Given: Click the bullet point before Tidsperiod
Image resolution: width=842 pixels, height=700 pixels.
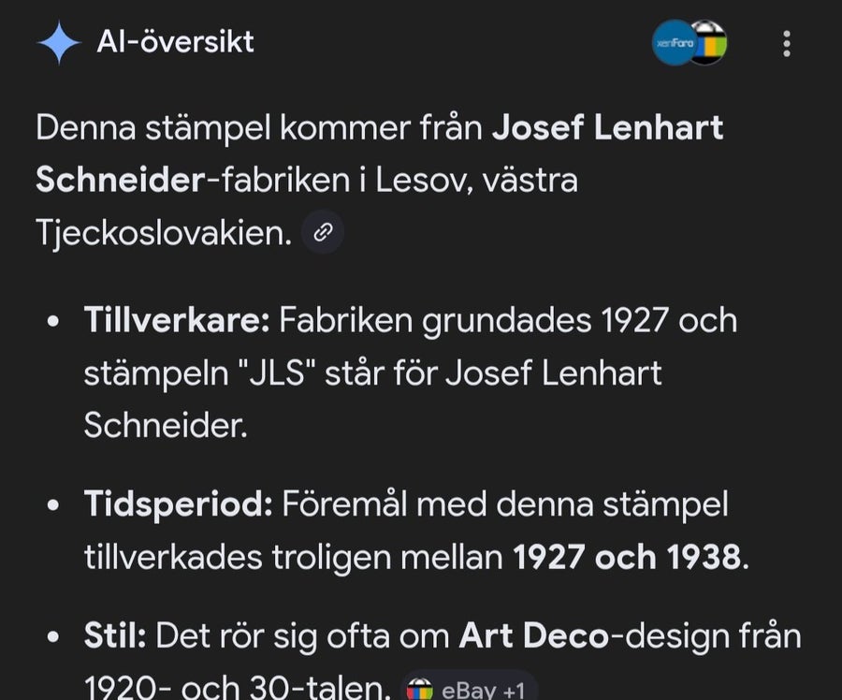Looking at the screenshot, I should (52, 505).
